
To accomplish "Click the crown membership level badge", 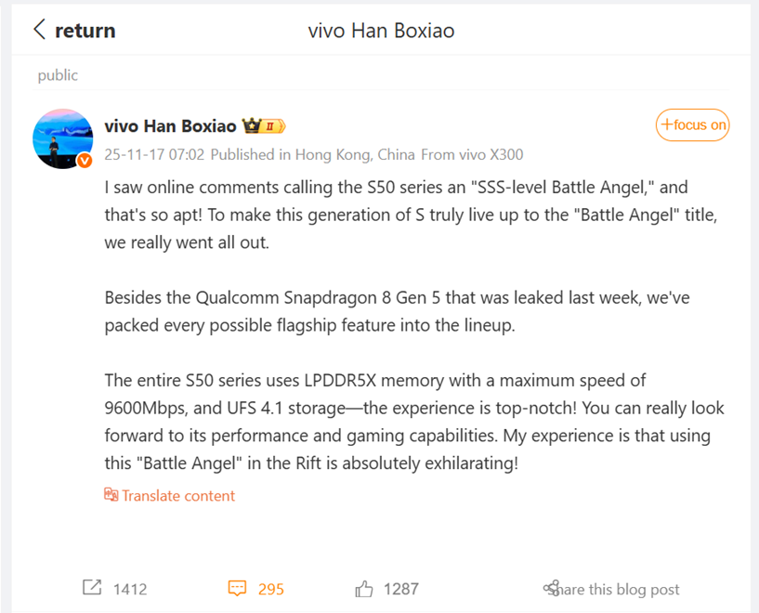I will (x=264, y=126).
